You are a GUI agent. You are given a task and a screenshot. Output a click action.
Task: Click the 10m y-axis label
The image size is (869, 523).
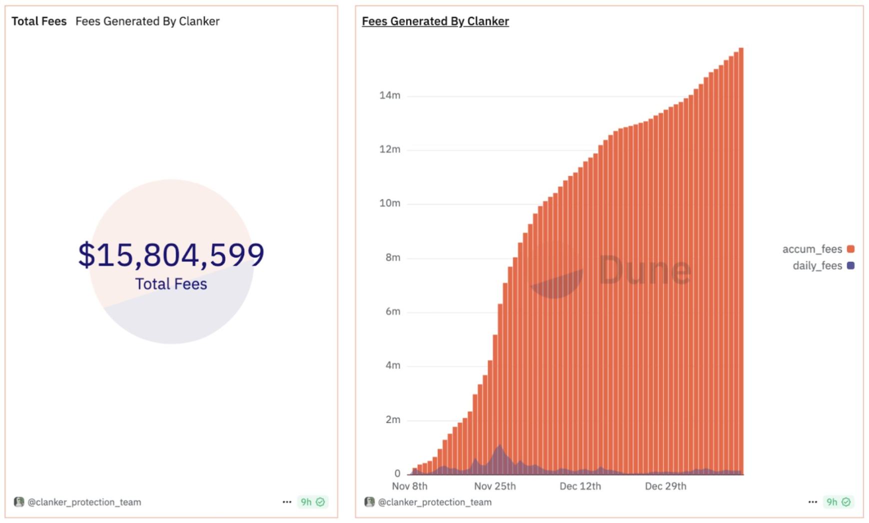pos(390,203)
